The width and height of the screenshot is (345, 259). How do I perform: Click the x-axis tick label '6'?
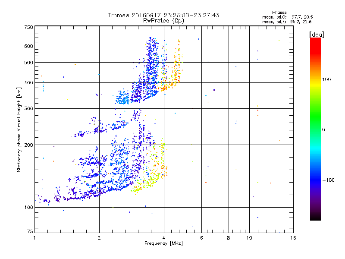pyautogui.click(x=201, y=238)
